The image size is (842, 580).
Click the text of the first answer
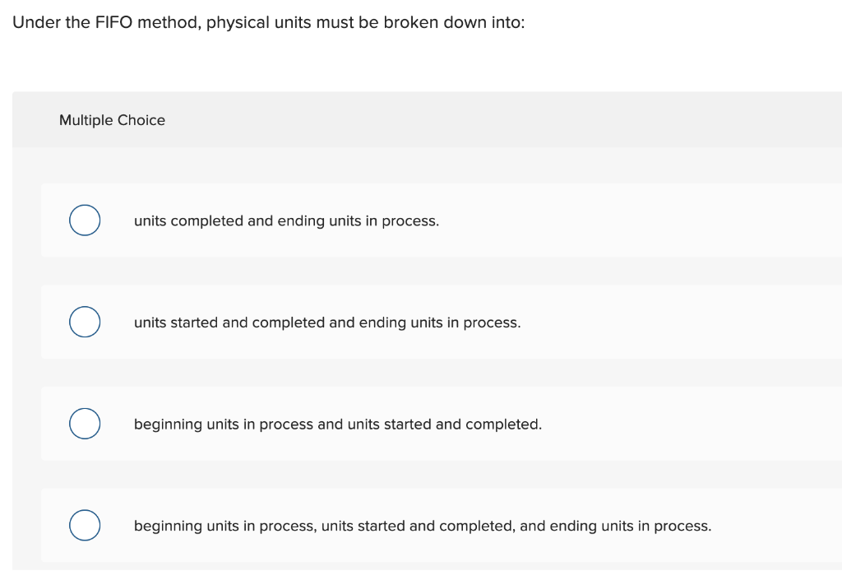[286, 220]
